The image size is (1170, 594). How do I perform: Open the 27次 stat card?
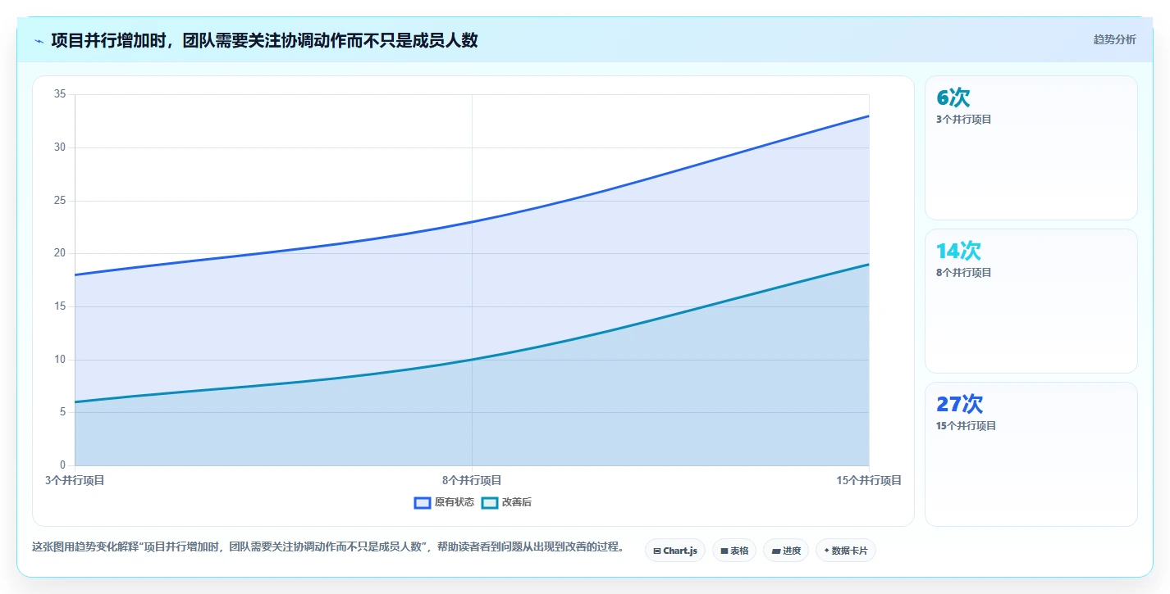[x=1031, y=454]
